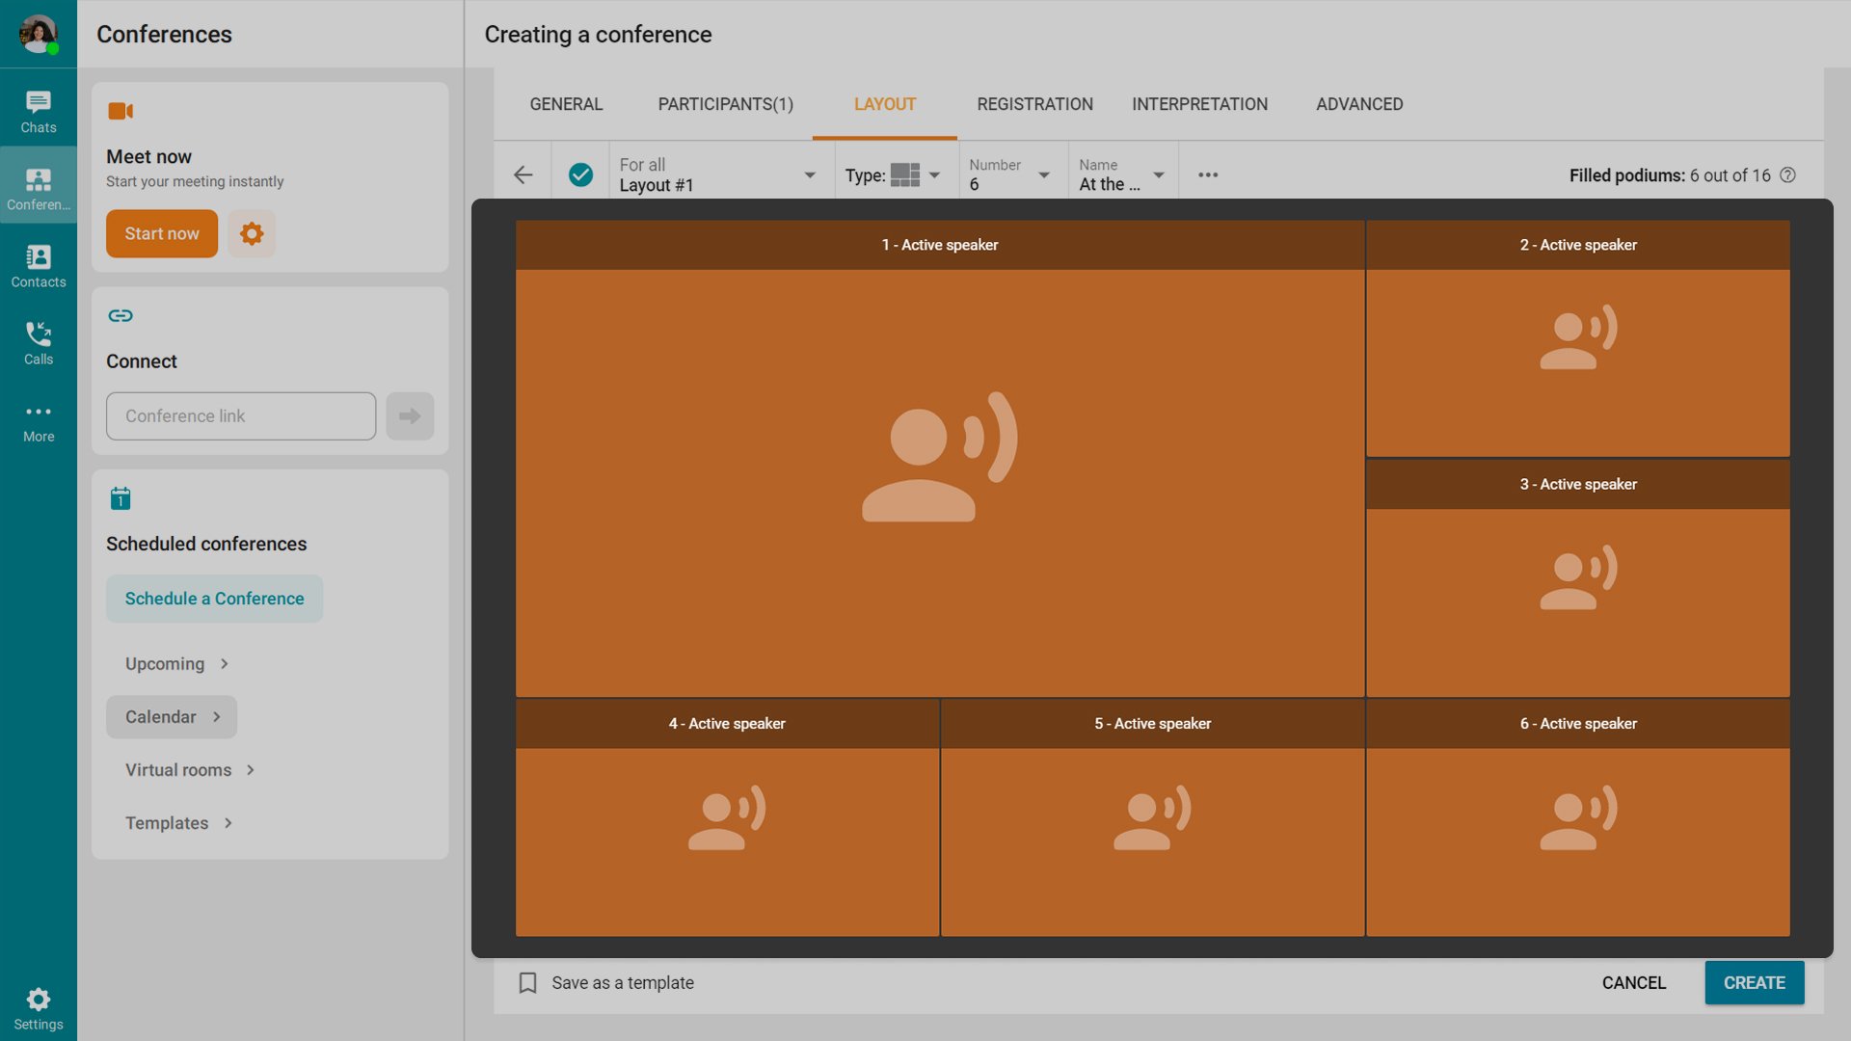Click the Meet now settings gear icon
The height and width of the screenshot is (1041, 1851).
coord(252,233)
